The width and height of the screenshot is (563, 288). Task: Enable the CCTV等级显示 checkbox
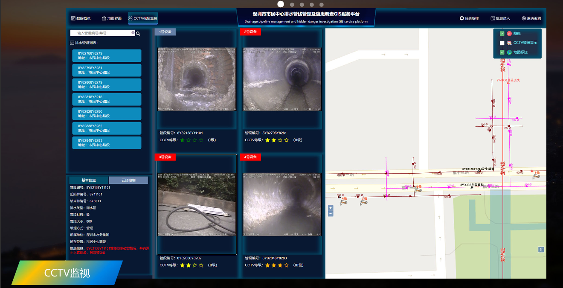[502, 43]
